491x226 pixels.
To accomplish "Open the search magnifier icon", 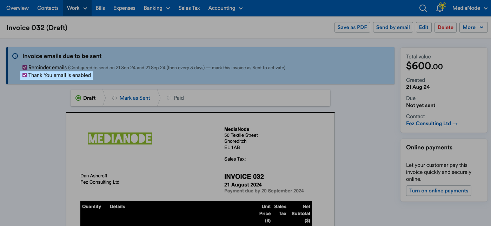I will 423,8.
